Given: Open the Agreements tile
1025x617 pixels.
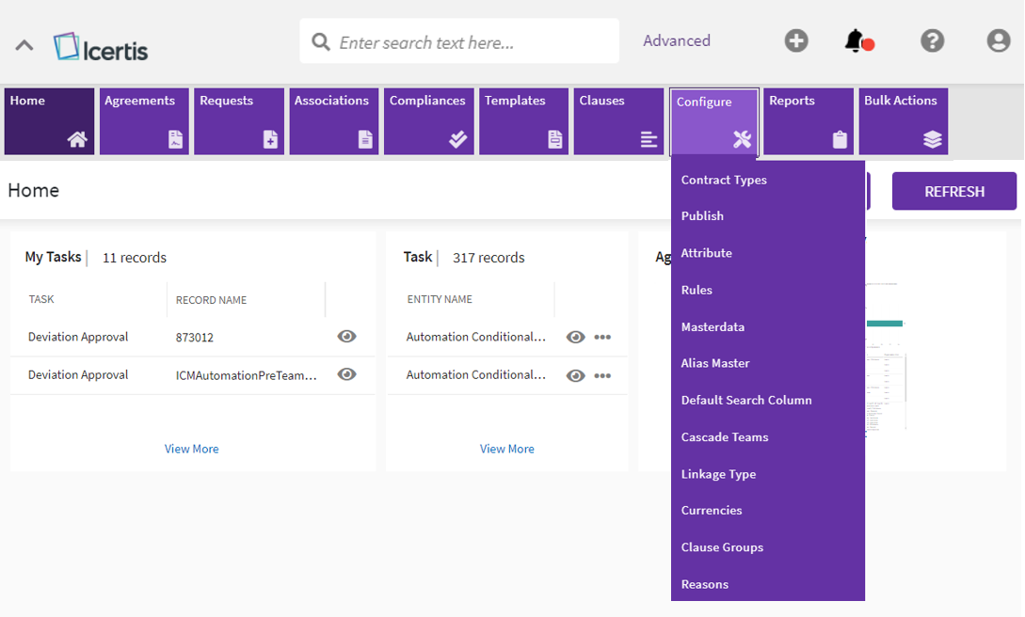Looking at the screenshot, I should click(144, 121).
